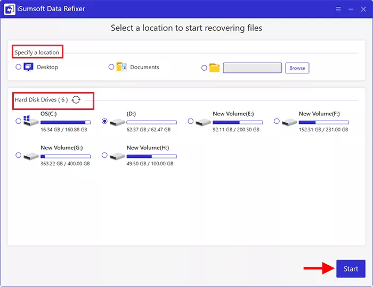The width and height of the screenshot is (373, 287).
Task: Click the custom folder path input field
Action: pos(252,68)
